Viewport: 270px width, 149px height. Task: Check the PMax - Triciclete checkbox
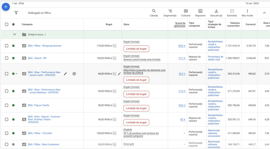[6, 133]
